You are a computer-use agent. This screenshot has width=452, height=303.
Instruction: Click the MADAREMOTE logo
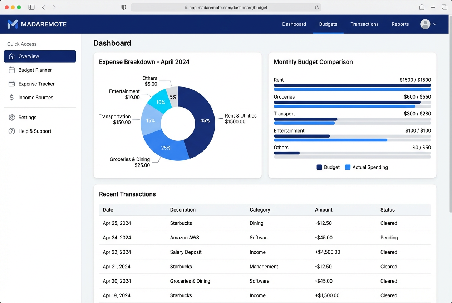coord(37,24)
